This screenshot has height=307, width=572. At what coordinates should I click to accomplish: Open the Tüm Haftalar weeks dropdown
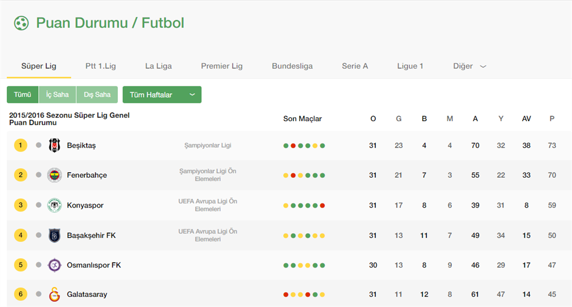click(162, 95)
